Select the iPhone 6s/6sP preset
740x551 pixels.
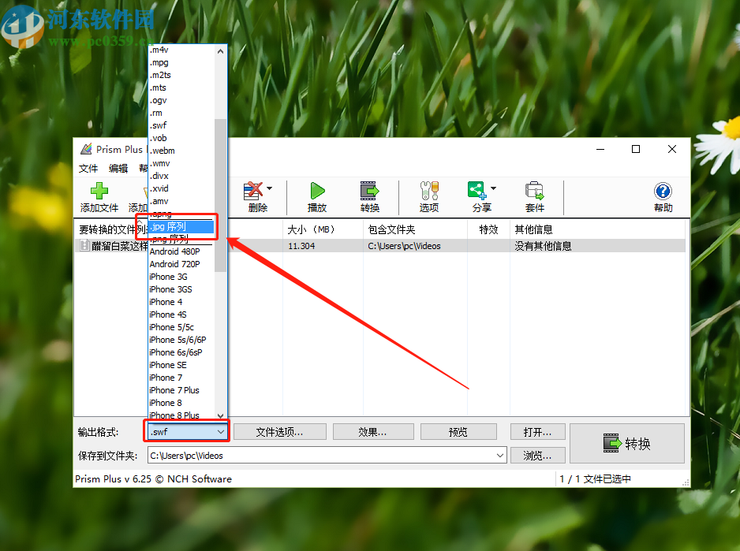[181, 352]
